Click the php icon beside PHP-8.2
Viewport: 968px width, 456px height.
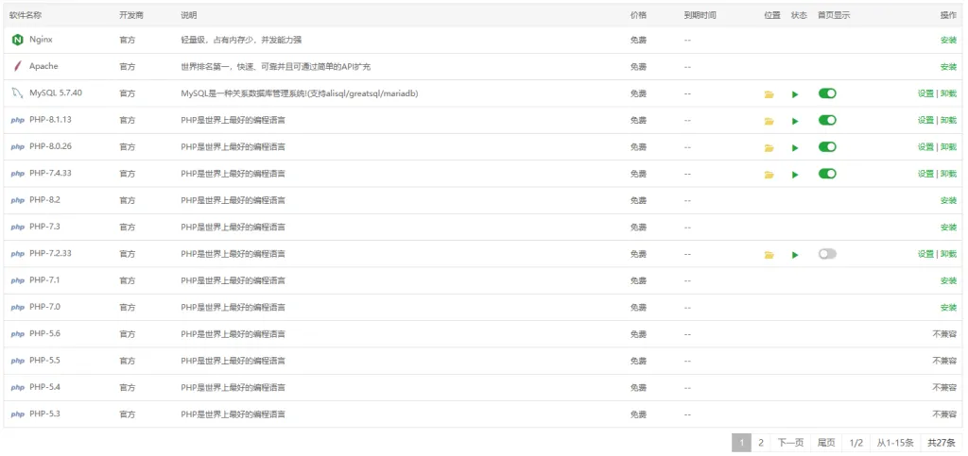[17, 200]
